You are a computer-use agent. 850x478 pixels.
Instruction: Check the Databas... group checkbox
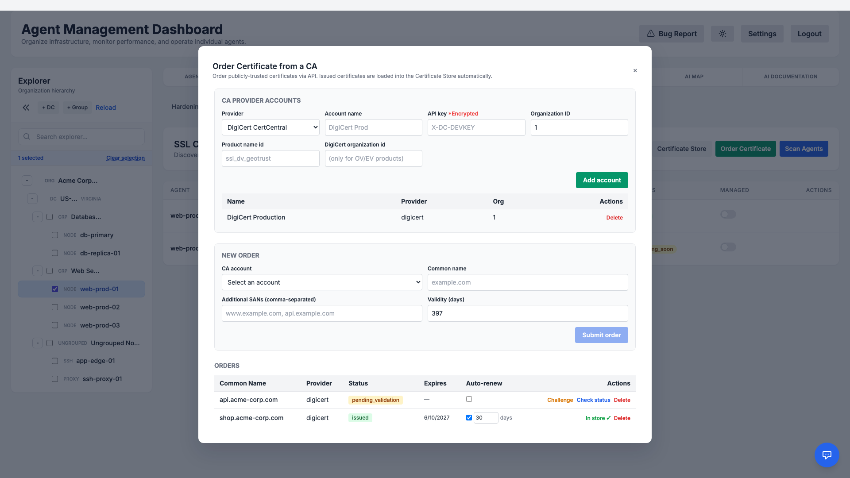pyautogui.click(x=50, y=217)
